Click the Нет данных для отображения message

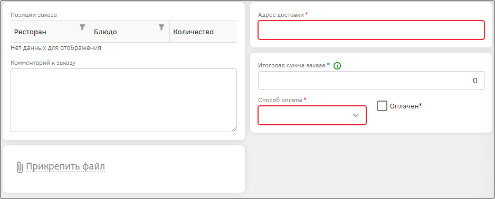coord(56,48)
